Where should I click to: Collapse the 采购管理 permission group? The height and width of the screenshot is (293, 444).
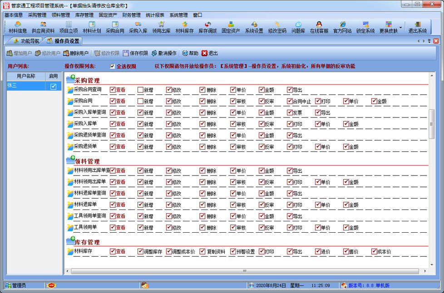70,80
